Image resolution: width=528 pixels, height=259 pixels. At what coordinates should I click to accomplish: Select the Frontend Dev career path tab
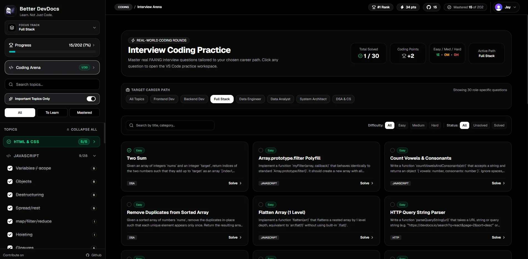point(164,99)
